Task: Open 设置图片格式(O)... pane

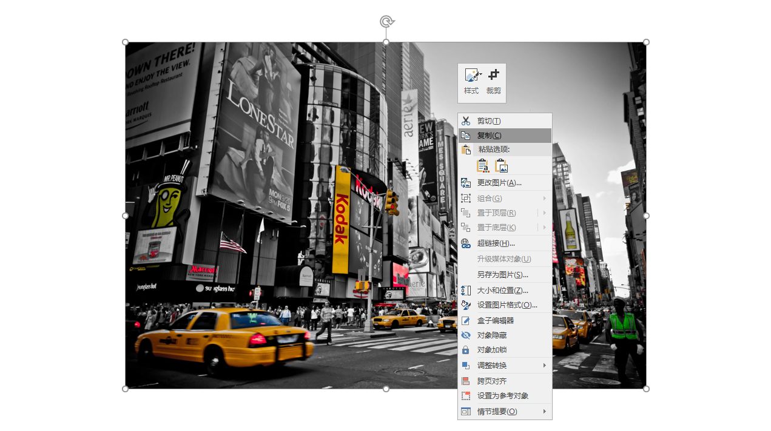Action: coord(505,305)
